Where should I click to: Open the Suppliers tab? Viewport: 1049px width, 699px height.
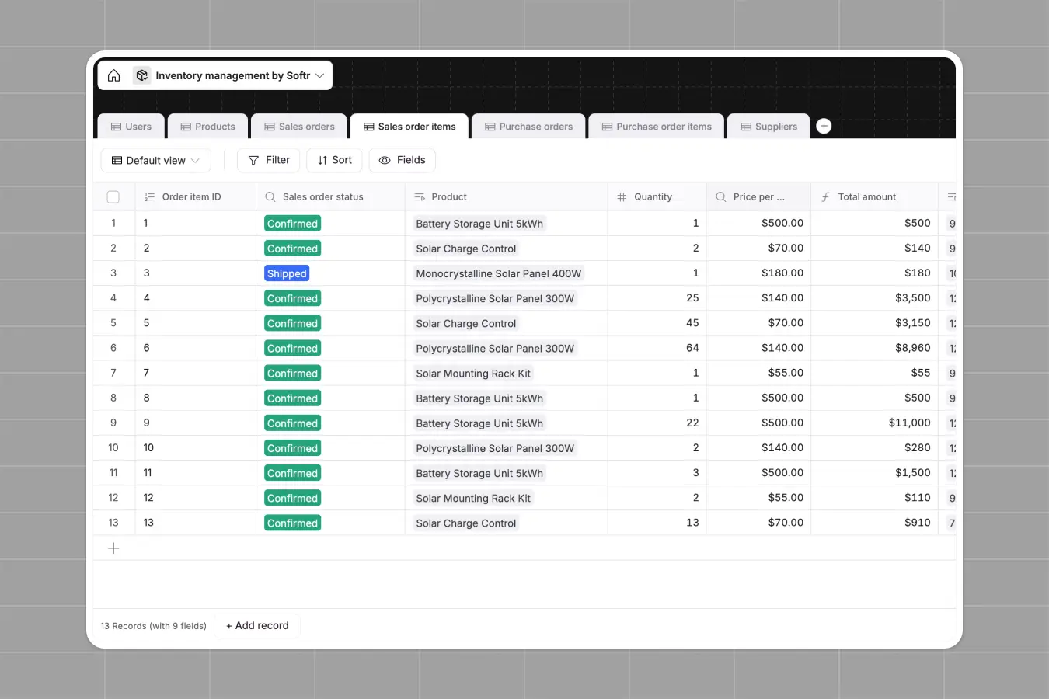pos(768,126)
